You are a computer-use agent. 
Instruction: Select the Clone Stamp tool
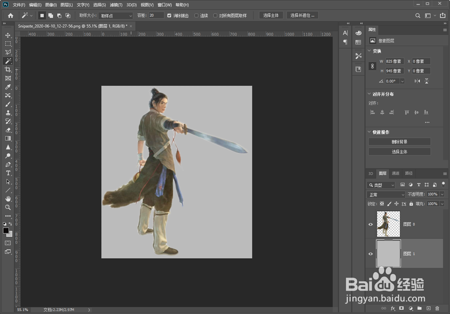[8, 113]
